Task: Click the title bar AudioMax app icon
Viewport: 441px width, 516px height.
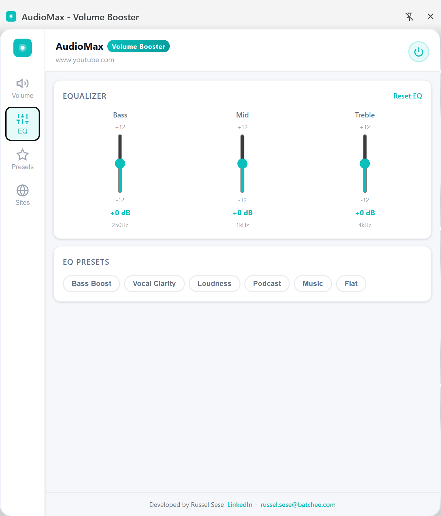Action: point(11,17)
